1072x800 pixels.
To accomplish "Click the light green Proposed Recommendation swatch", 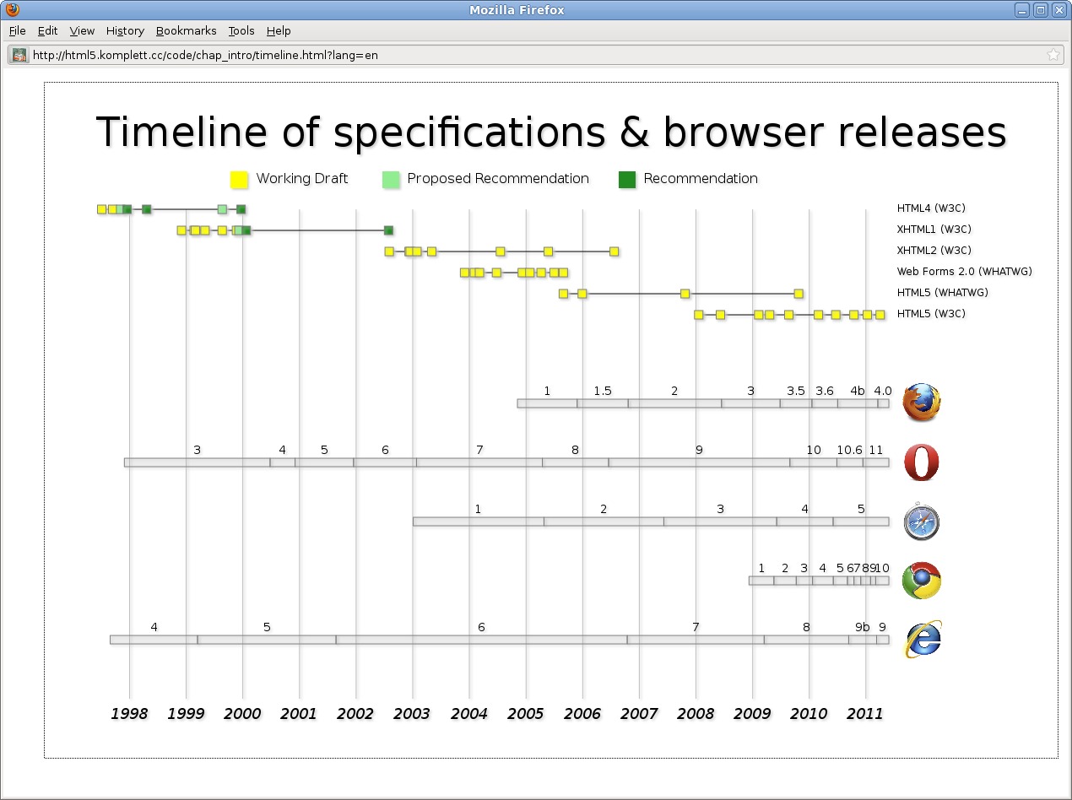I will tap(391, 179).
